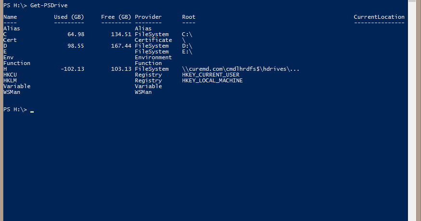The height and width of the screenshot is (221, 421).
Task: Click the Provider column header
Action: pos(148,17)
